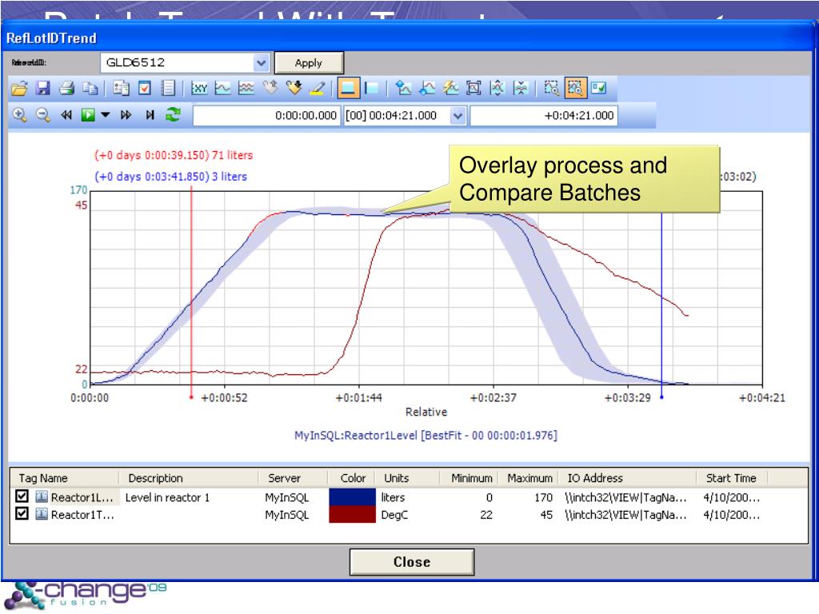The image size is (819, 614).
Task: Click the lined page list icon
Action: pyautogui.click(x=168, y=88)
